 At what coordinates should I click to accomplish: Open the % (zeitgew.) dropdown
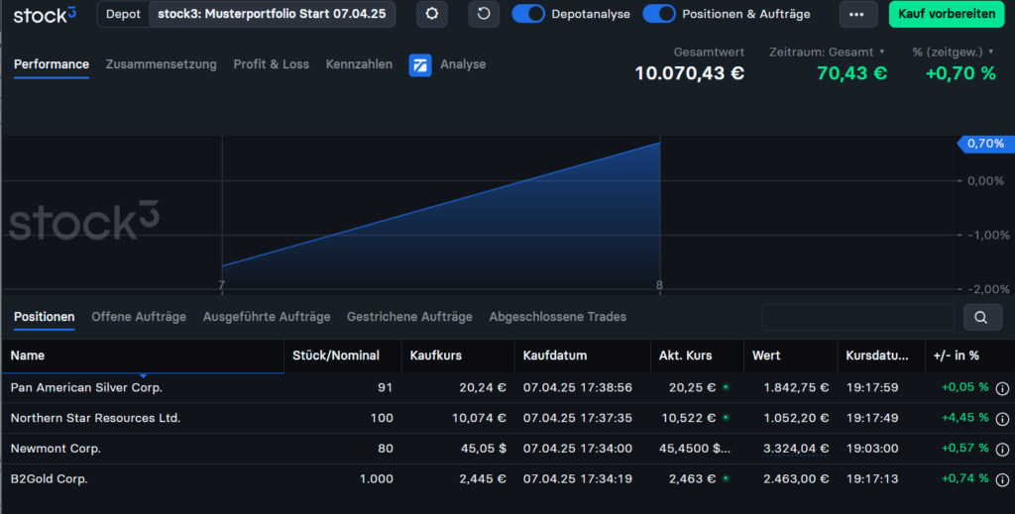[x=953, y=51]
